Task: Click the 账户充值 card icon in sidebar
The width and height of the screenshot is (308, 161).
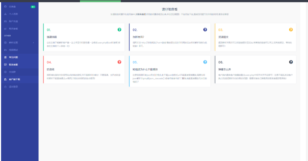Action: pyautogui.click(x=5, y=22)
